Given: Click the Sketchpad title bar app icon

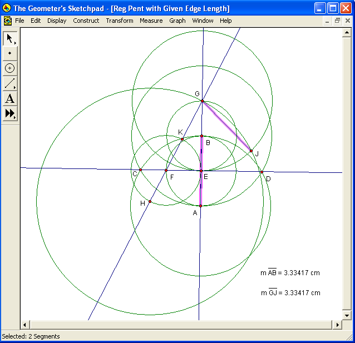Looking at the screenshot, I should click(7, 8).
